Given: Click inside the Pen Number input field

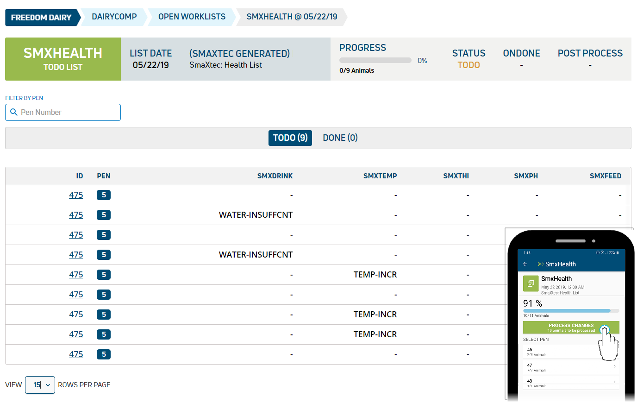Looking at the screenshot, I should [65, 112].
